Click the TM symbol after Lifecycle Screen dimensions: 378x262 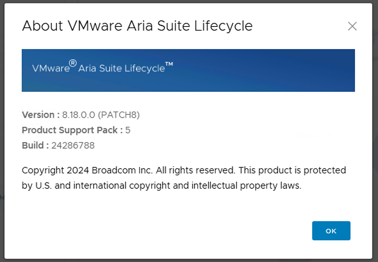click(169, 64)
